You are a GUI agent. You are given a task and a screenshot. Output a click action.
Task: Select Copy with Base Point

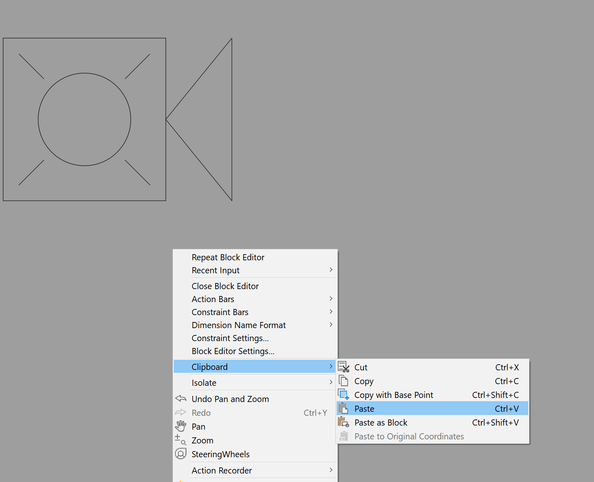click(x=433, y=395)
